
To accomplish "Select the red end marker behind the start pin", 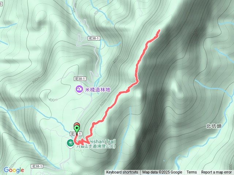I will coord(77,124).
